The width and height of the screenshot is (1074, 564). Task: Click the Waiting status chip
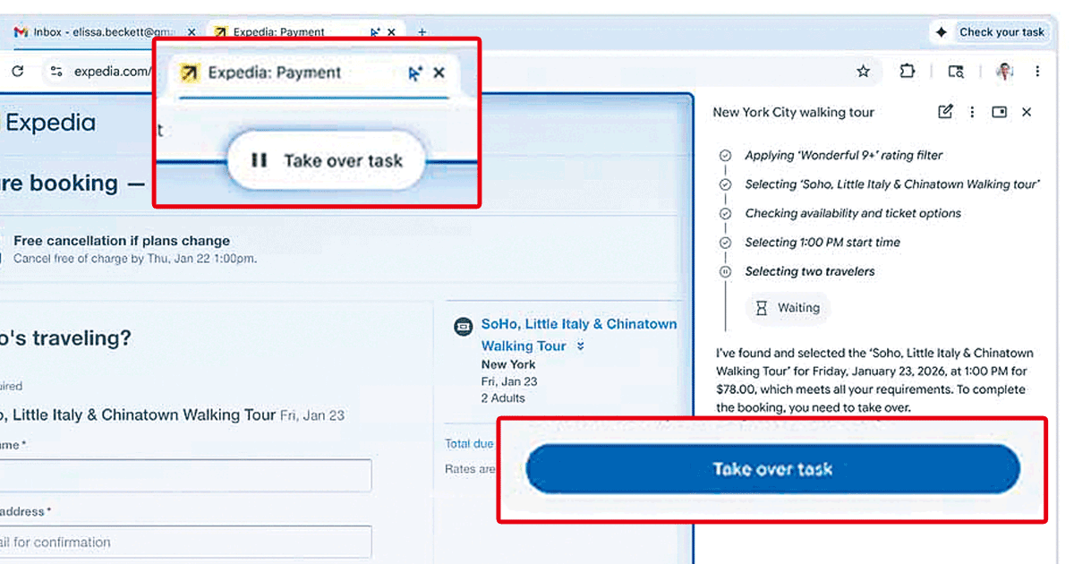click(x=788, y=308)
